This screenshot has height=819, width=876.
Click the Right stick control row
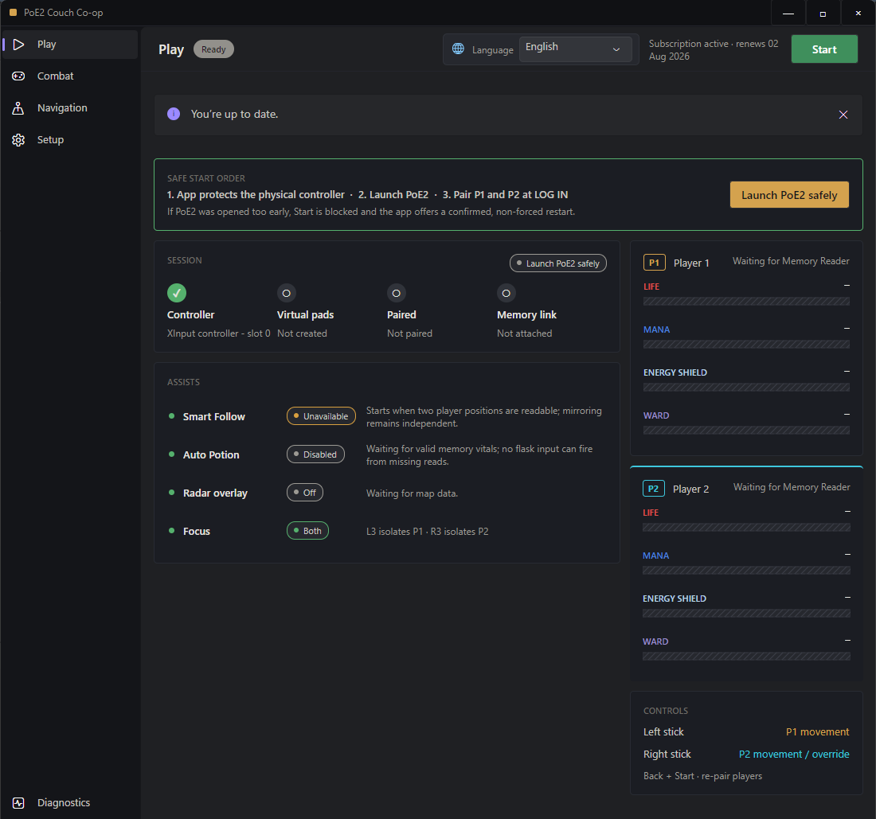point(746,755)
